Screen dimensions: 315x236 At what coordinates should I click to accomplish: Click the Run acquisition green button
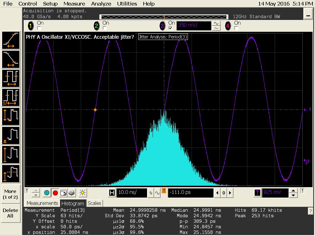point(47,193)
